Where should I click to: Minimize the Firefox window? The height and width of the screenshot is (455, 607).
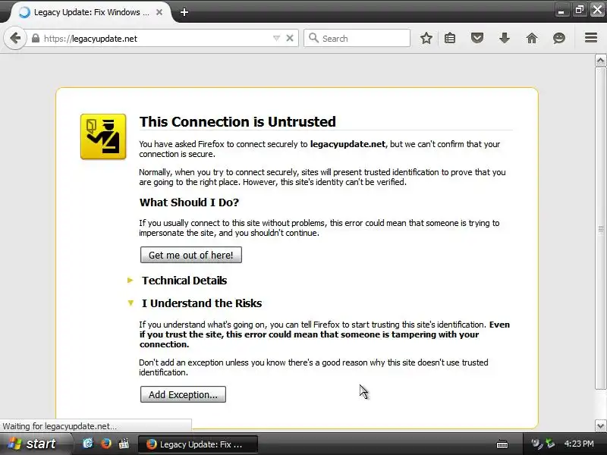tap(561, 10)
